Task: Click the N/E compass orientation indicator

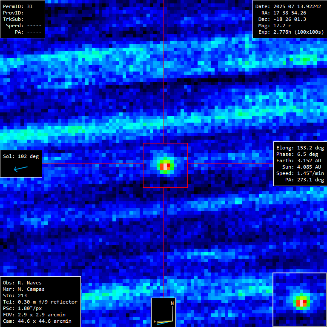Action: pos(163,312)
